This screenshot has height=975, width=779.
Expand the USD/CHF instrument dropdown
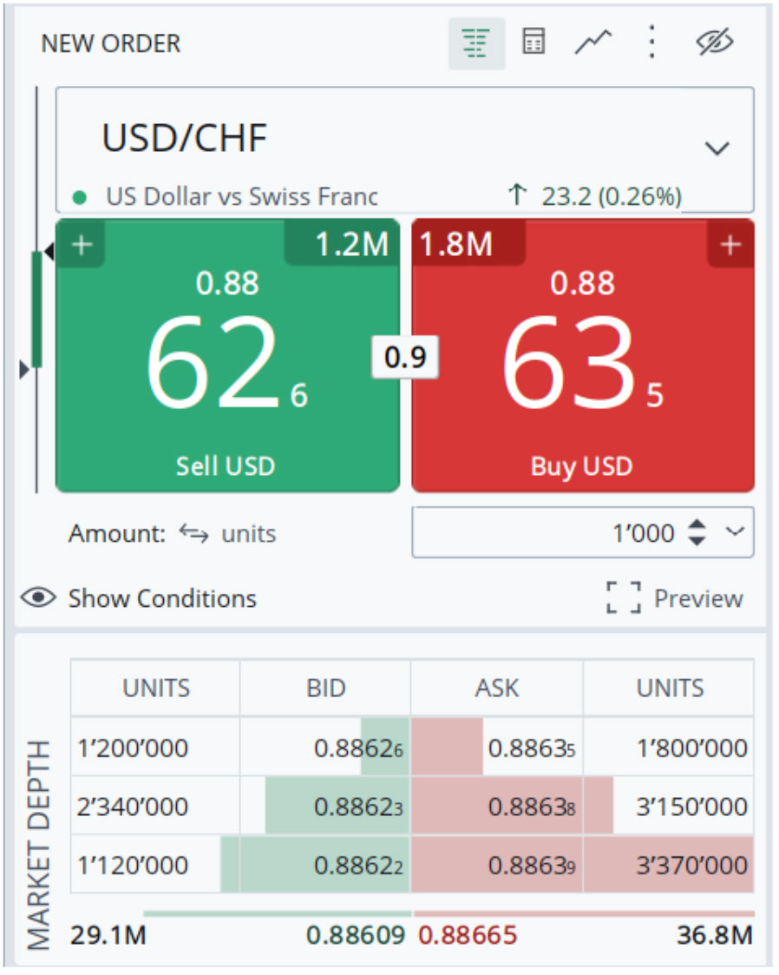[x=717, y=148]
